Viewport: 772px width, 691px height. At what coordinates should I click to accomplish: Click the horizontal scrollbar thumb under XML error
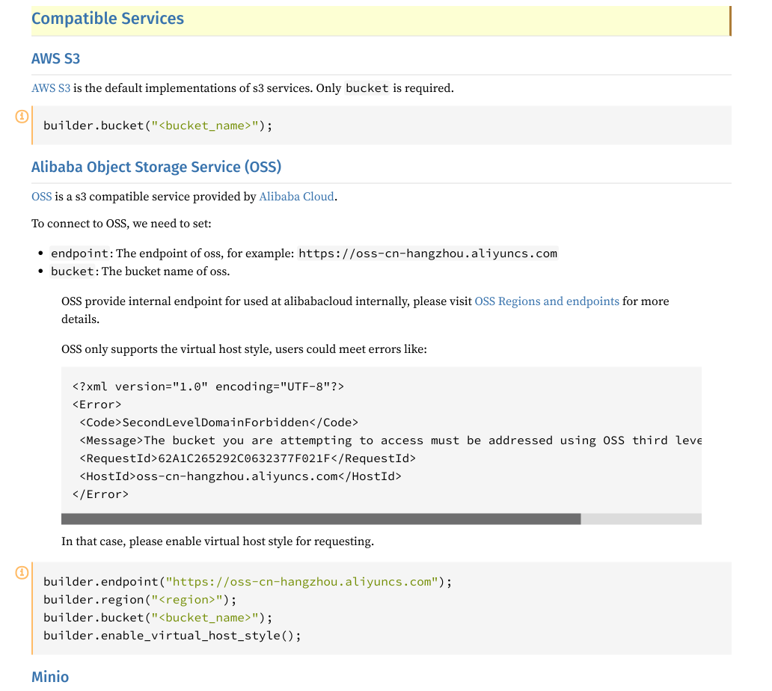tap(321, 519)
